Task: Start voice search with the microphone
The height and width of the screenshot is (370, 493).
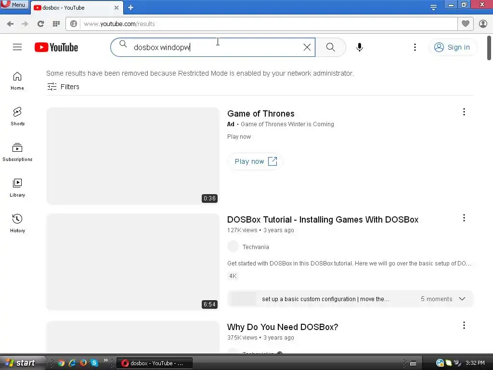Action: (359, 47)
